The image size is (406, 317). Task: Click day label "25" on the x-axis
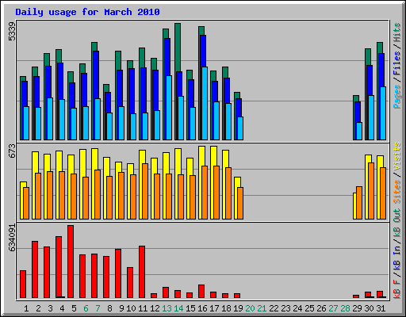(x=309, y=308)
